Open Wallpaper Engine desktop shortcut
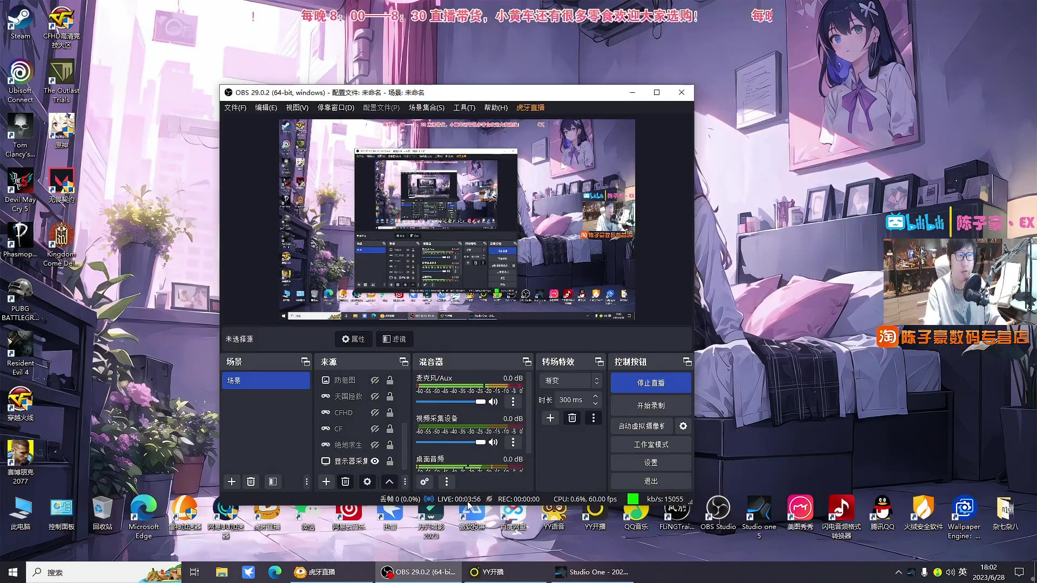Image resolution: width=1037 pixels, height=583 pixels. (x=964, y=517)
